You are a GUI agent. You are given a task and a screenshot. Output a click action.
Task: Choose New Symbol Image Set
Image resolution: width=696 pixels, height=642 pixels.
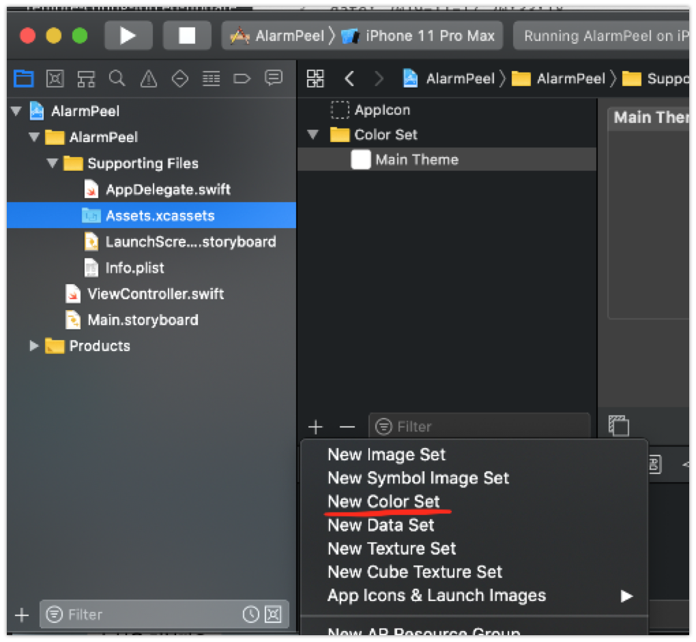tap(474, 478)
